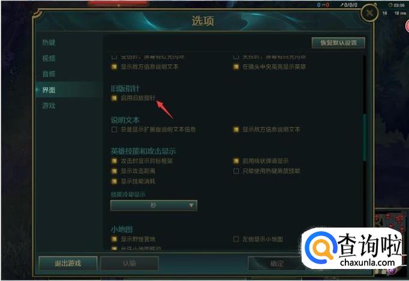Select the 游戏 tab in sidebar

pyautogui.click(x=49, y=106)
